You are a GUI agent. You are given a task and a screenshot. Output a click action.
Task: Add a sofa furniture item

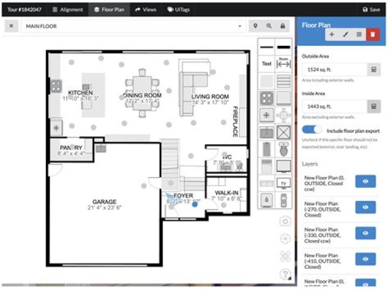267,184
